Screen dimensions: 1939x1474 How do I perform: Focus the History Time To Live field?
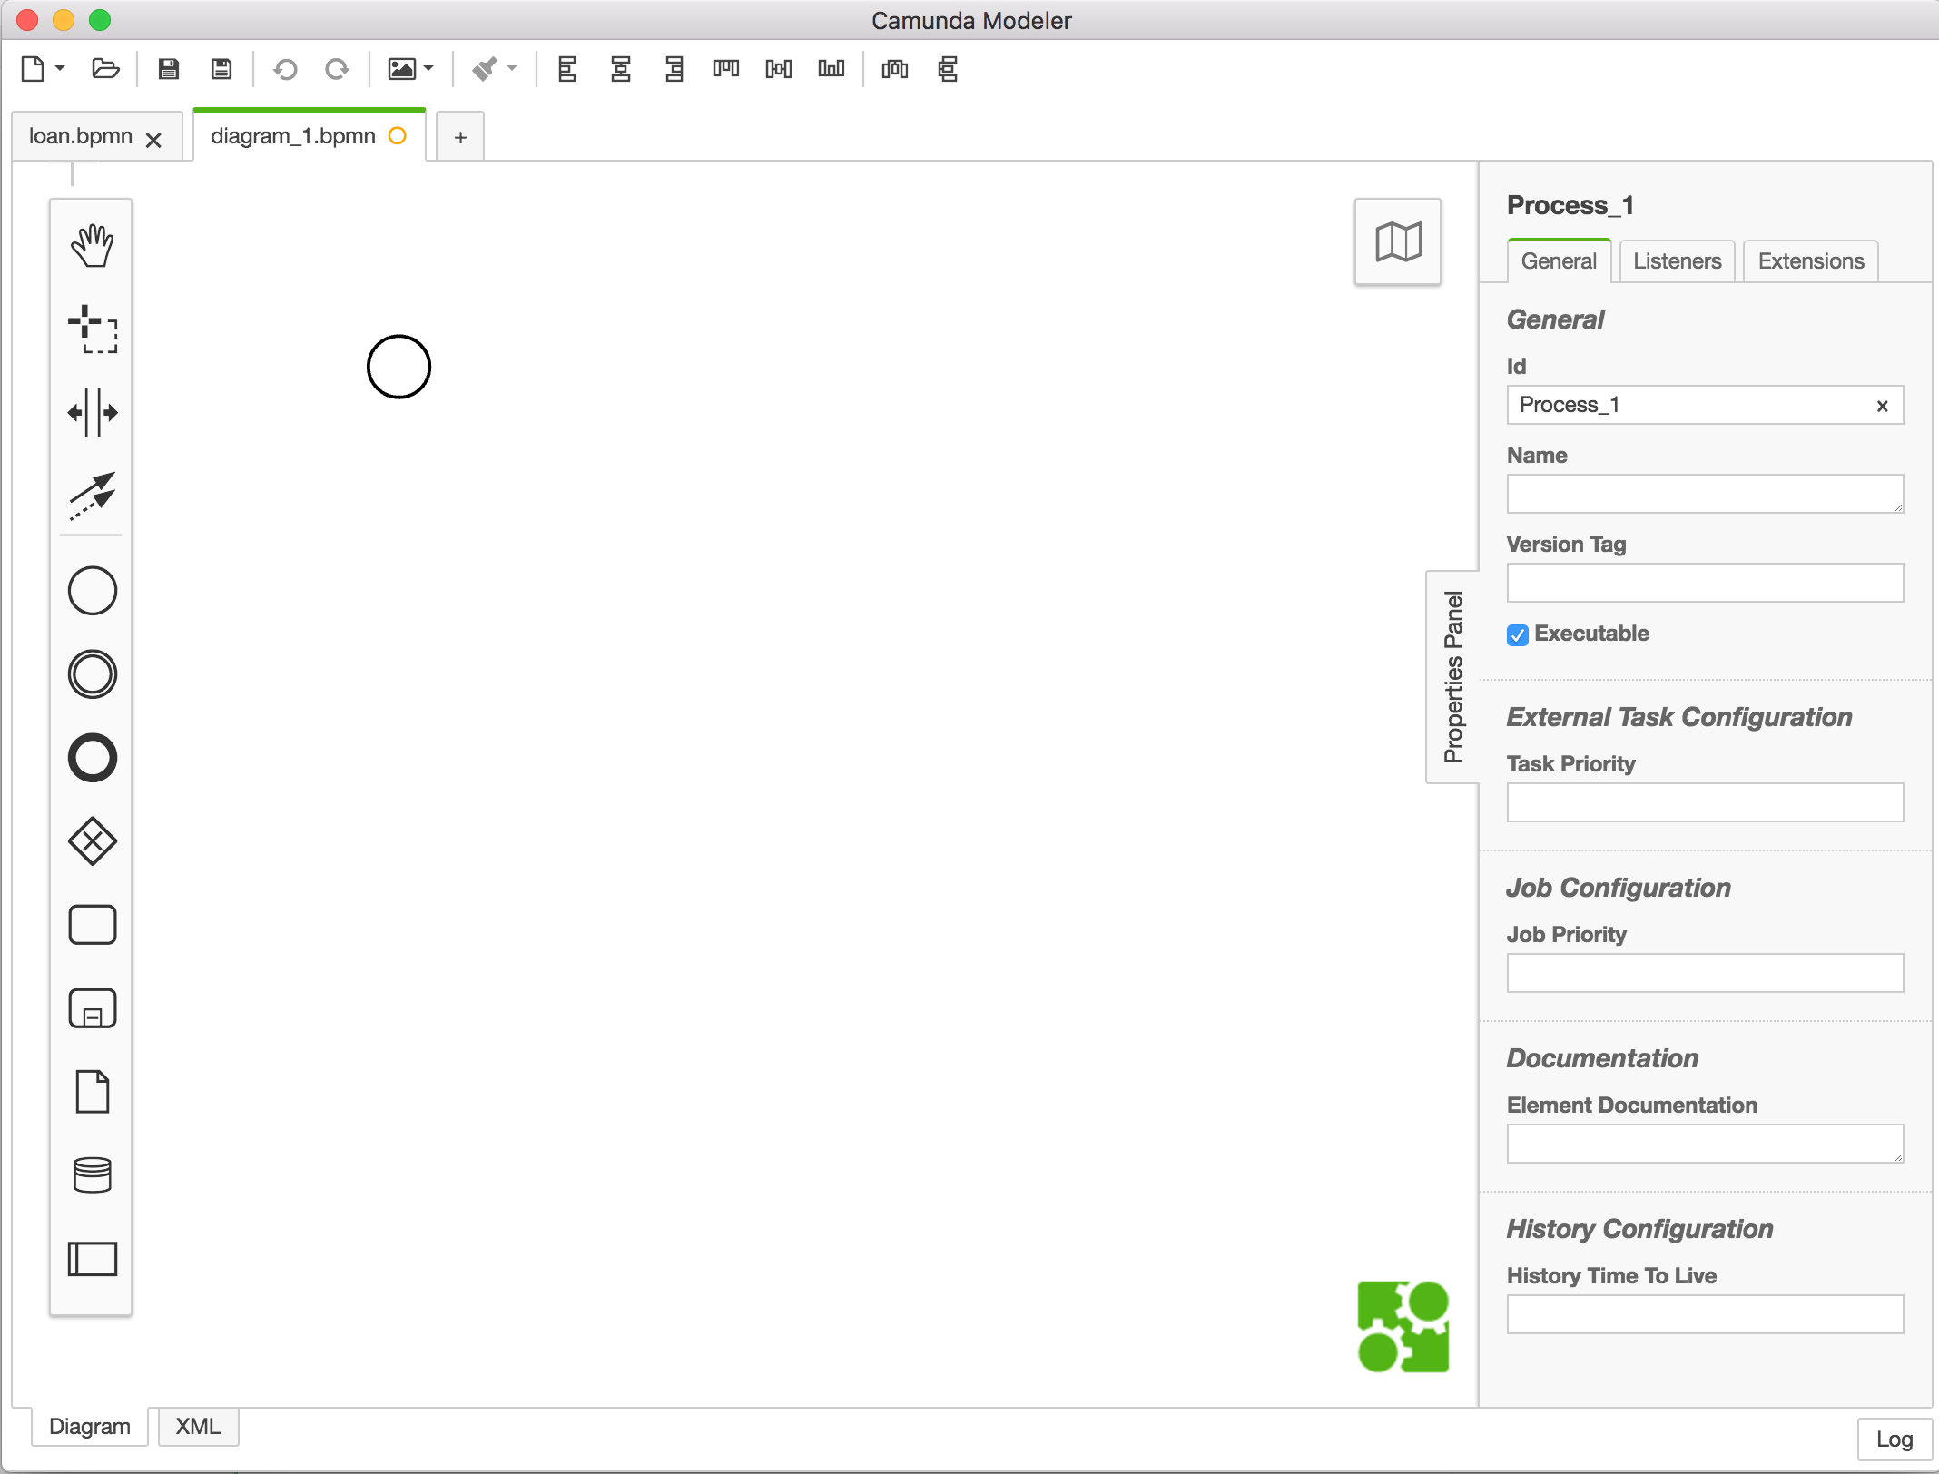[1705, 1314]
